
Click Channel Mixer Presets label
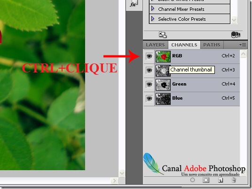[181, 9]
